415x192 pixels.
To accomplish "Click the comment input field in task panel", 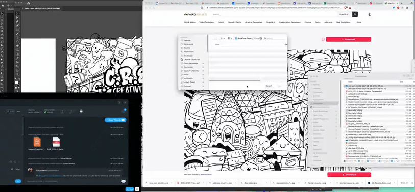I will [73, 181].
